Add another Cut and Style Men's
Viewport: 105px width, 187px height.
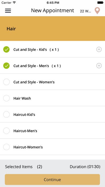[x=99, y=66]
